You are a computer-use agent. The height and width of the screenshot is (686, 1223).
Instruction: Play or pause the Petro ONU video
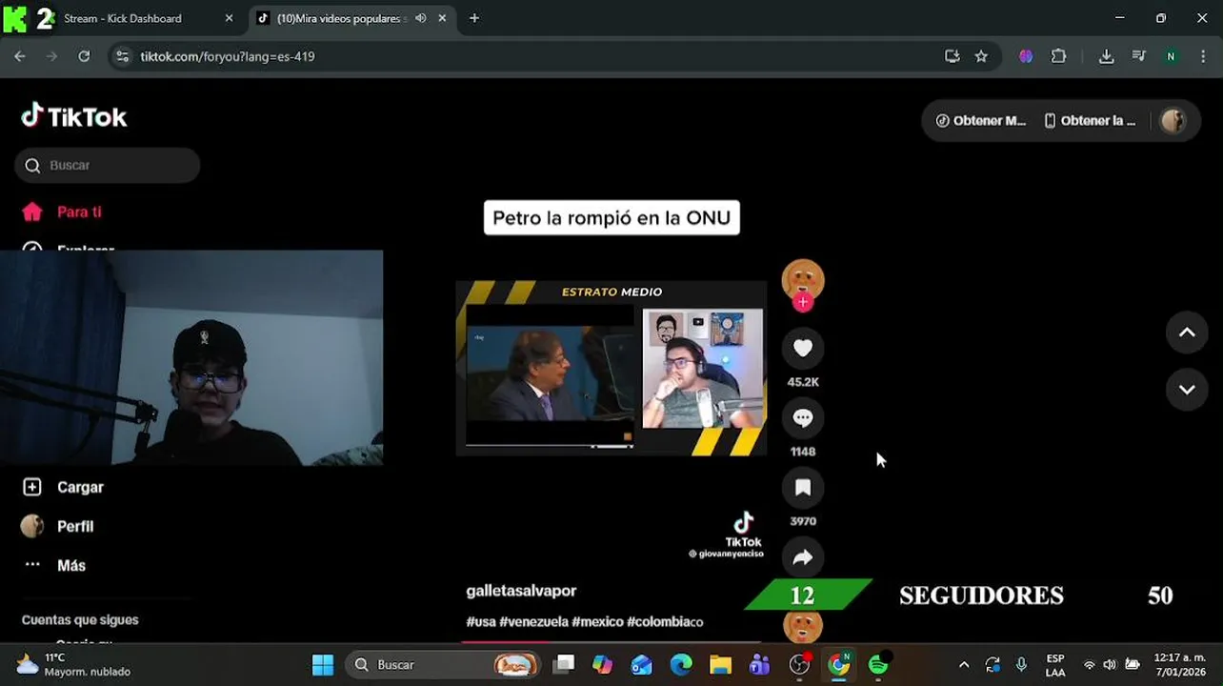611,368
